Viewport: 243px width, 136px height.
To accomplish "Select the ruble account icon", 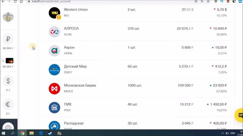I will pyautogui.click(x=8, y=39).
